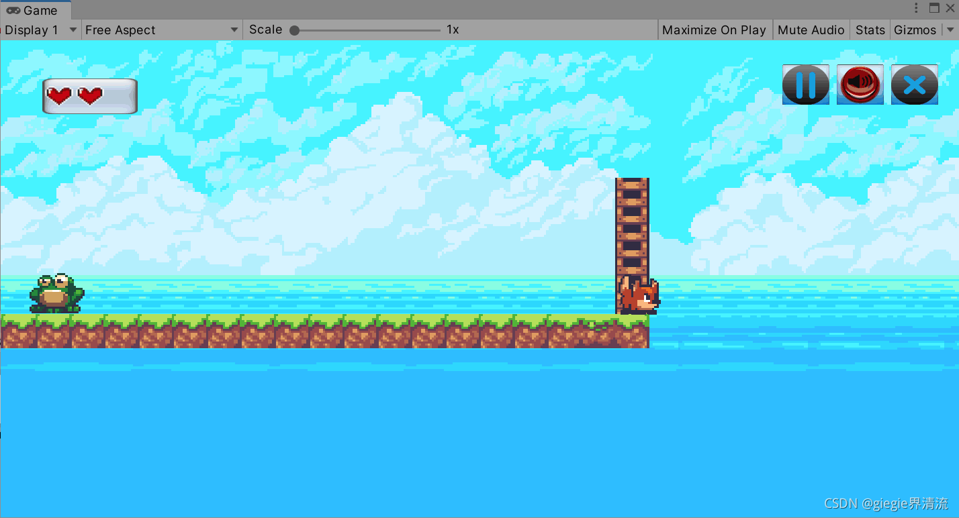The height and width of the screenshot is (518, 959).
Task: Expand the Gizmos dropdown arrow
Action: 950,30
